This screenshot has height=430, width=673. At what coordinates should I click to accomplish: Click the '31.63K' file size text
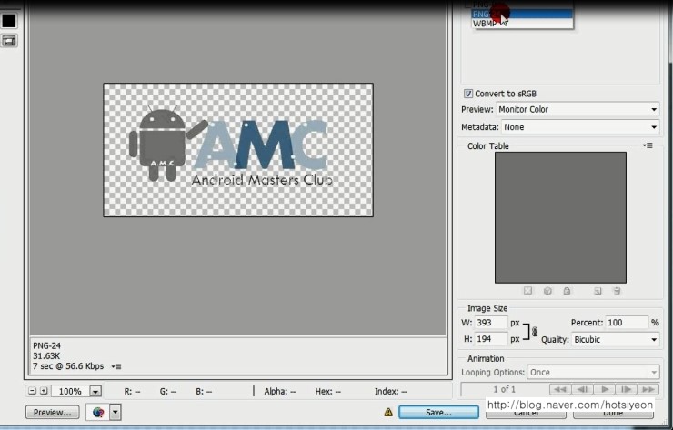click(x=46, y=355)
